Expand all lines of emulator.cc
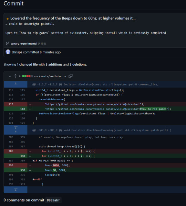Screen dimensions: 186x206 15,76
